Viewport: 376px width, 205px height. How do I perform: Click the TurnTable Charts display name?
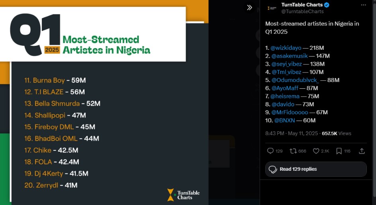tap(302, 5)
